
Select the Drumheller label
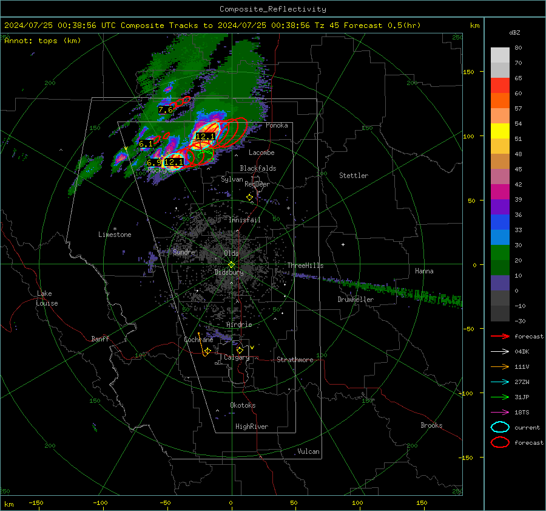[356, 300]
